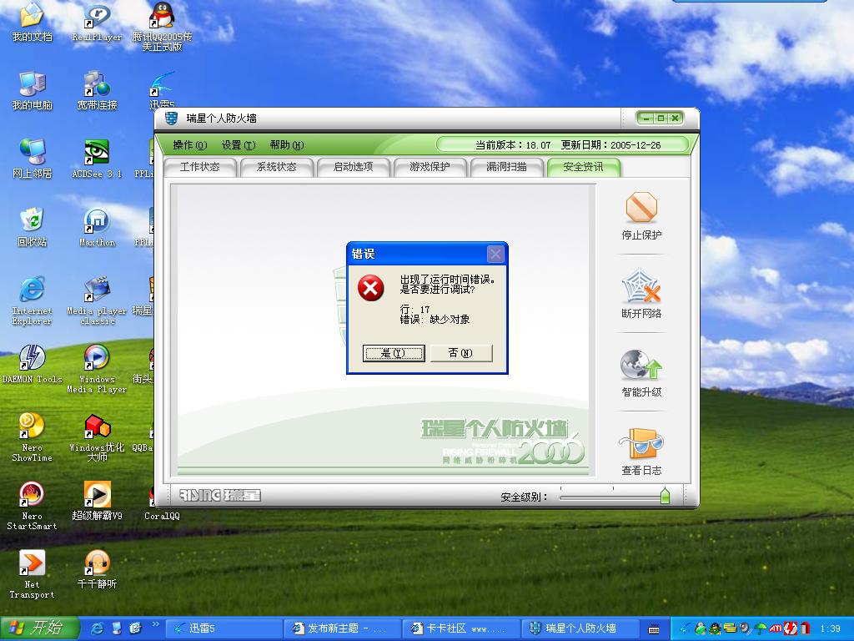The height and width of the screenshot is (641, 854).
Task: Close the 错误 error dialog
Action: pyautogui.click(x=495, y=254)
